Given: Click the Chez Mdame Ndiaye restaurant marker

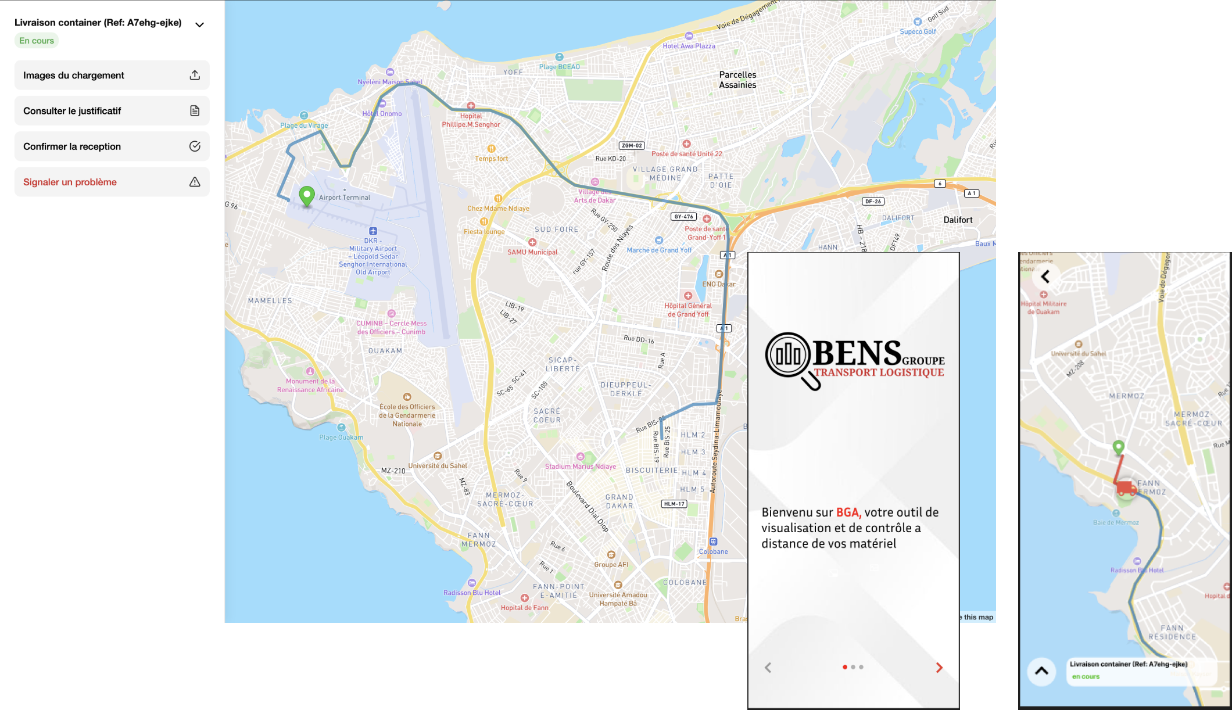Looking at the screenshot, I should (498, 199).
